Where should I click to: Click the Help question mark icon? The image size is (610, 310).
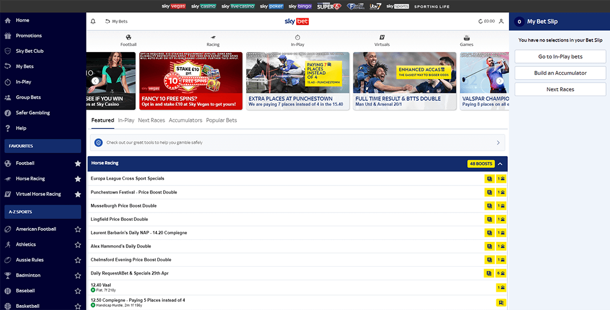tap(8, 128)
